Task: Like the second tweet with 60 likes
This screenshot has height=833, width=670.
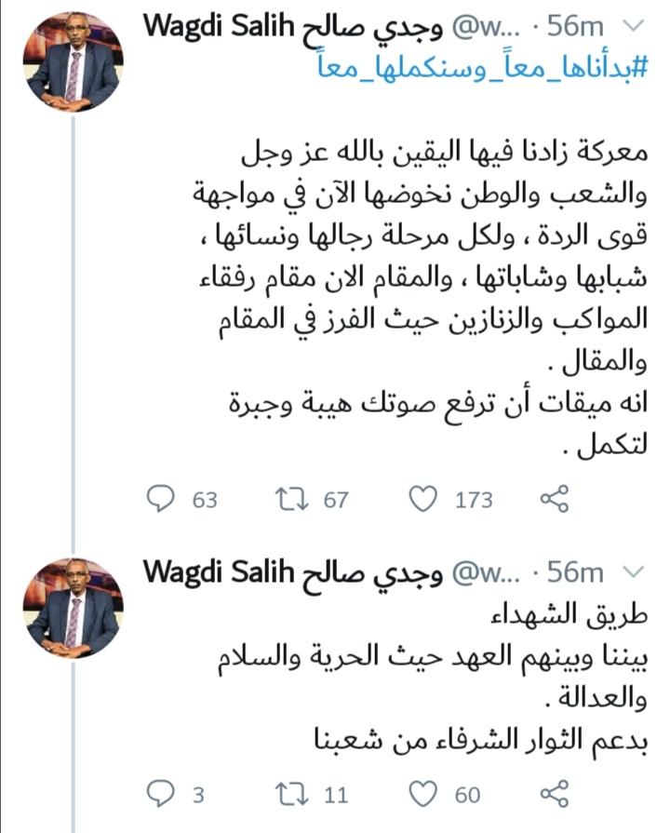Action: coord(424,794)
